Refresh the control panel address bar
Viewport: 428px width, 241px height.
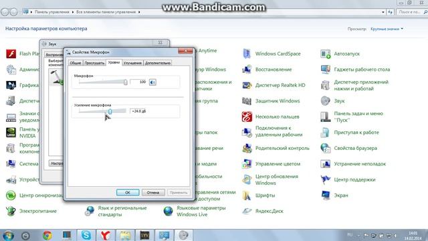pos(391,12)
